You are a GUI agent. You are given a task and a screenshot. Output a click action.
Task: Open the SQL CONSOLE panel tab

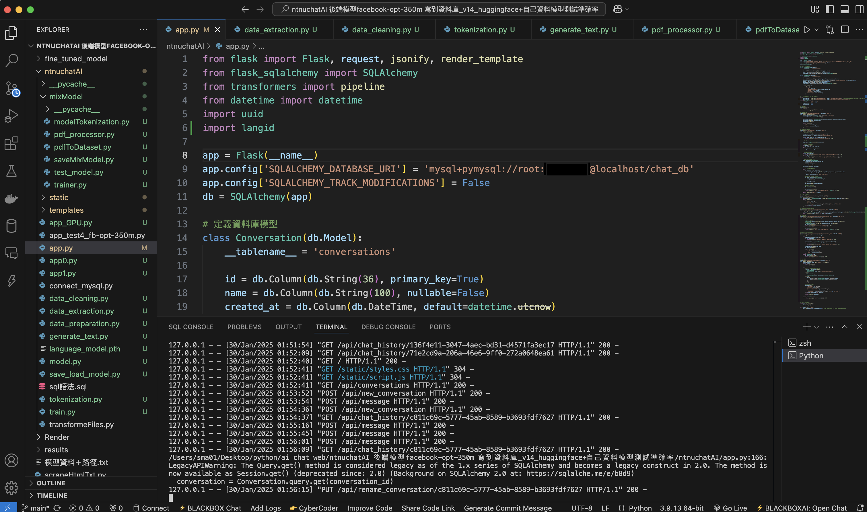coord(191,327)
